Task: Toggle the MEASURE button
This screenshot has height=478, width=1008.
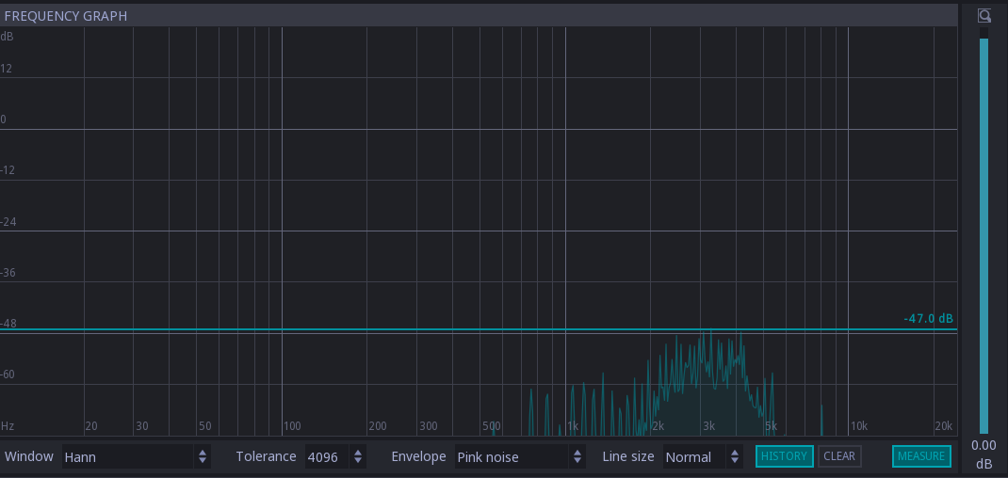Action: tap(920, 456)
